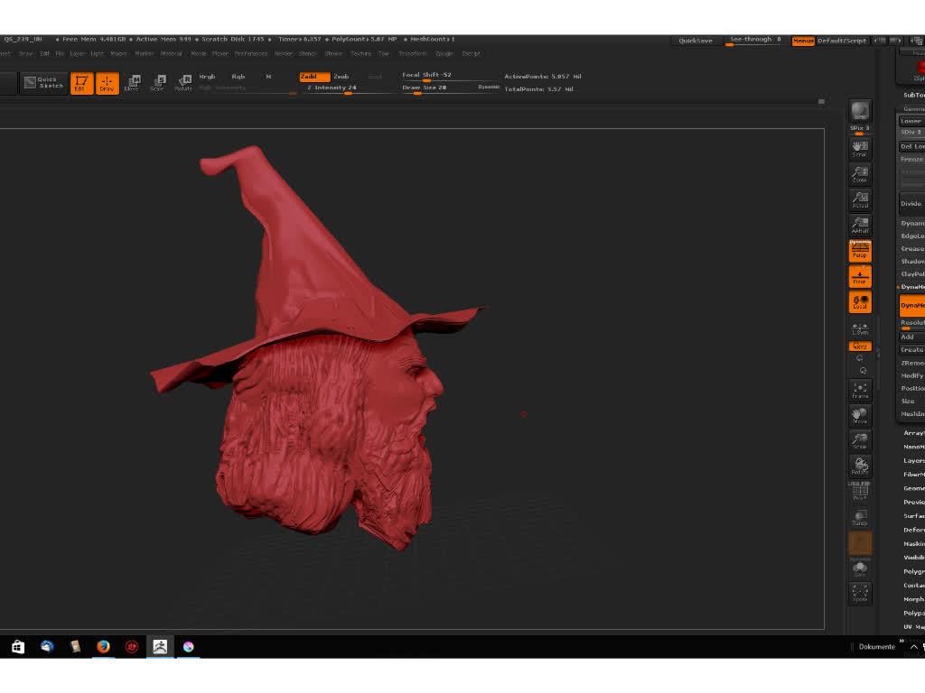Toggle Zadd sculpting mode
925x693 pixels.
(x=314, y=77)
